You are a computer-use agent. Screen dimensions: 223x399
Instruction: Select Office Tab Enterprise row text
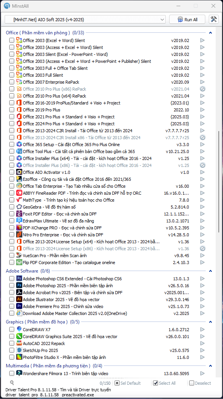tap(74, 186)
